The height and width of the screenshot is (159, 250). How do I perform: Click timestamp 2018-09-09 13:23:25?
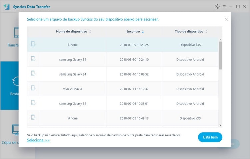click(x=134, y=45)
